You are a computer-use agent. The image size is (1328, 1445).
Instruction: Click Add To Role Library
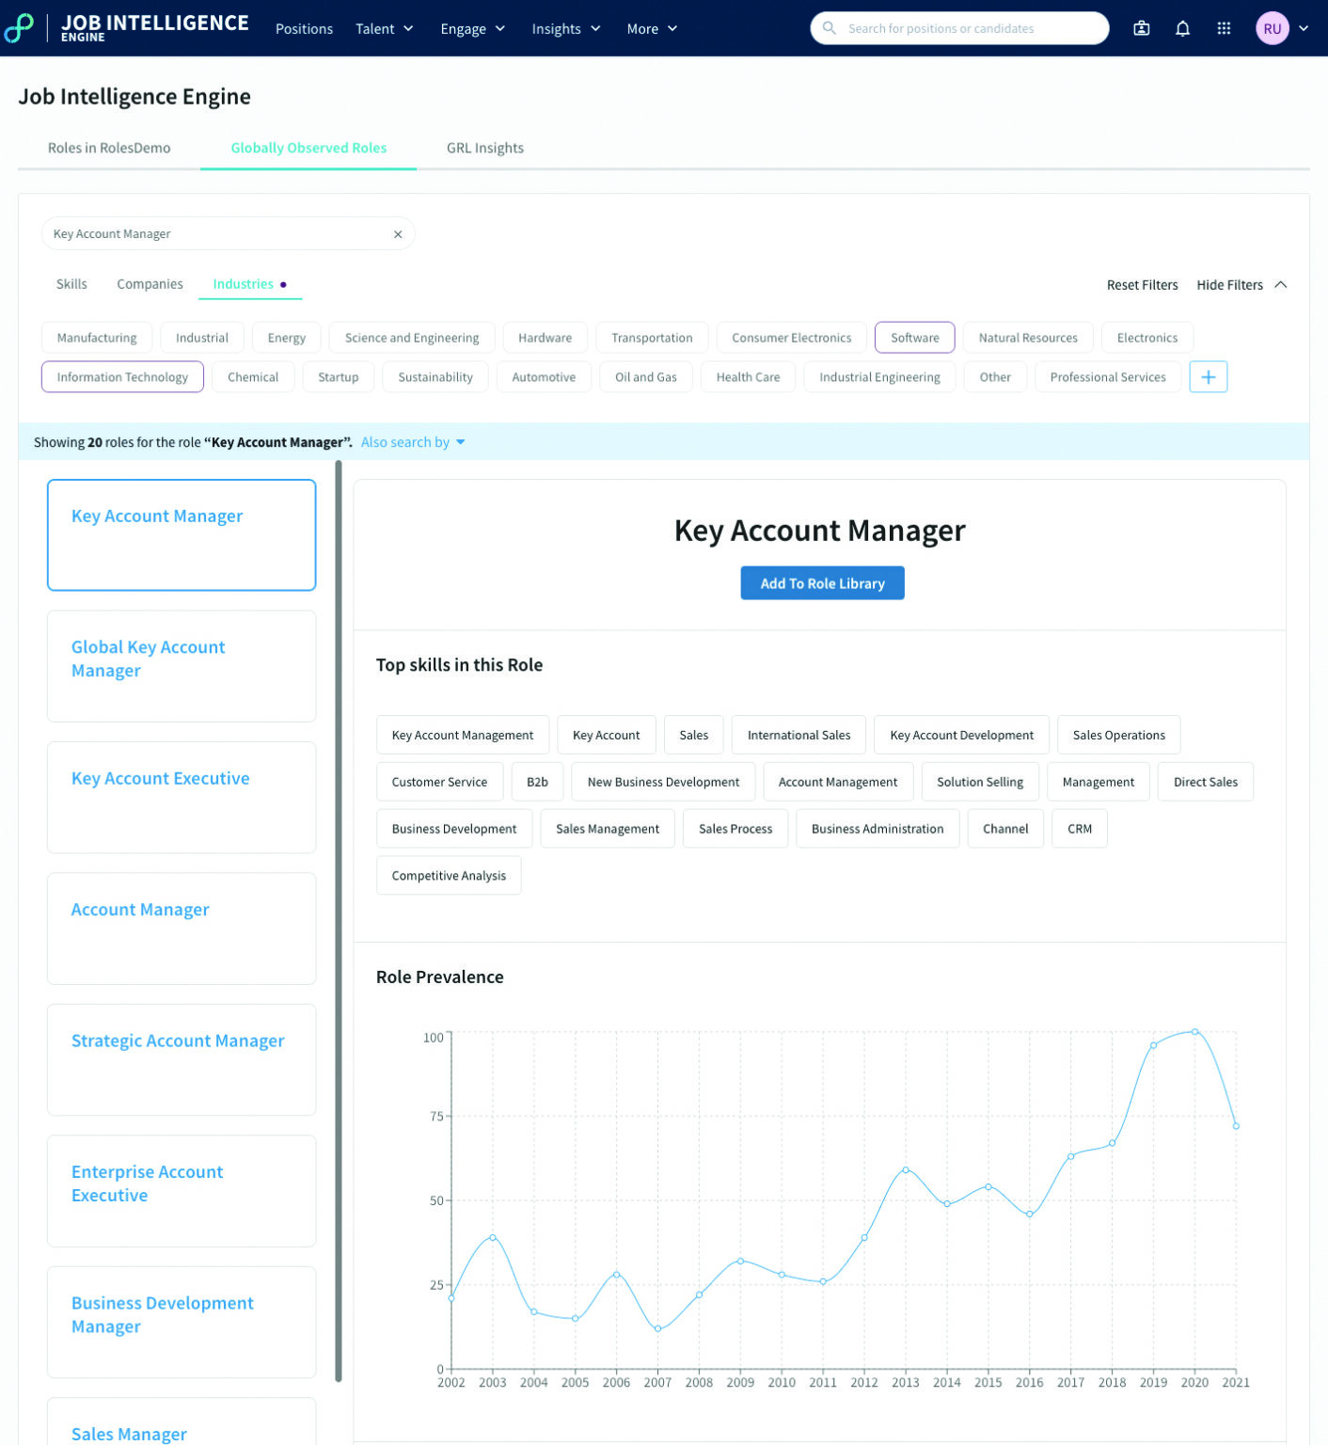pyautogui.click(x=821, y=582)
